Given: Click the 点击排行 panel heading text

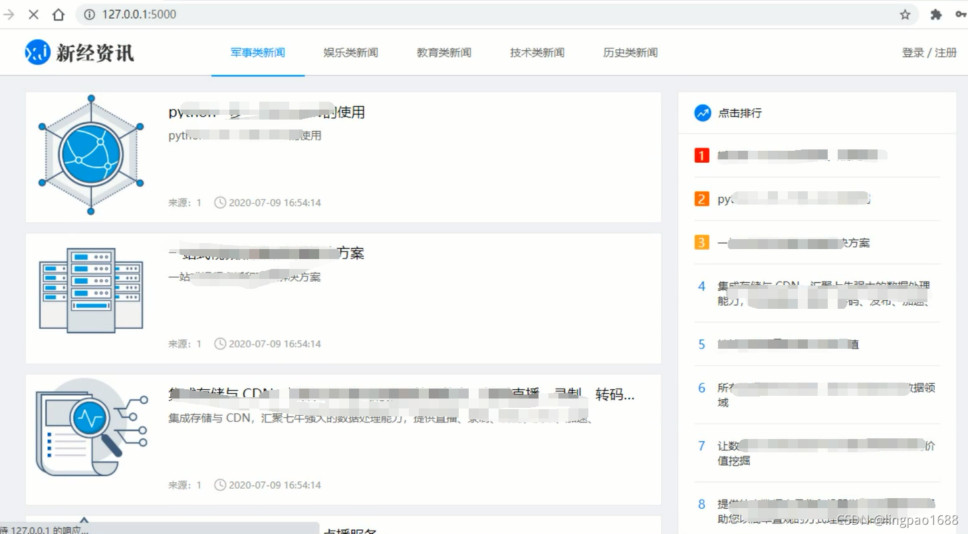Looking at the screenshot, I should 740,113.
